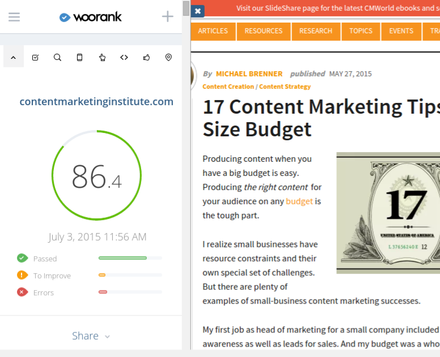Open the Content Creation category link
The image size is (440, 357).
[x=228, y=87]
